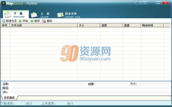Viewport: 172px width, 107px height.
Task: Click the serial number (序号) column header
Action: [x=5, y=25]
